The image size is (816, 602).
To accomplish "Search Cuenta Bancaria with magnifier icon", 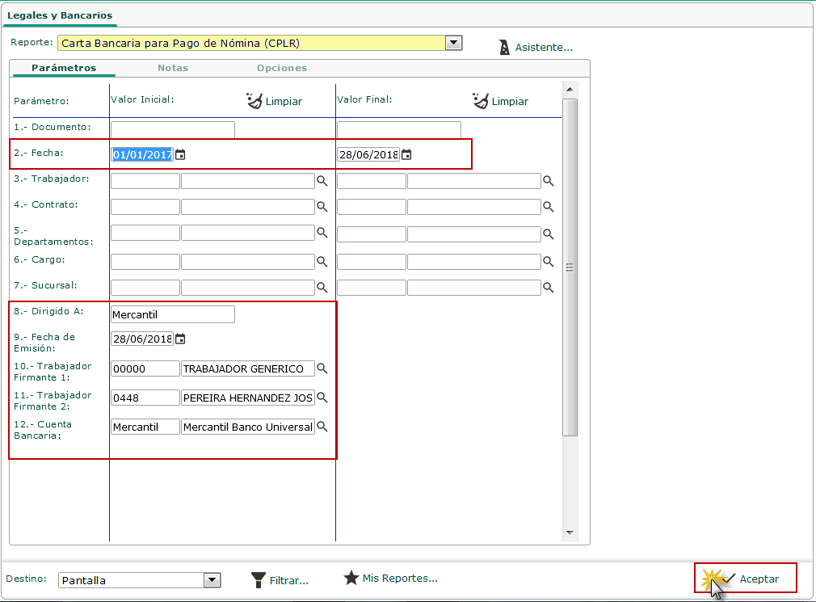I will point(322,427).
